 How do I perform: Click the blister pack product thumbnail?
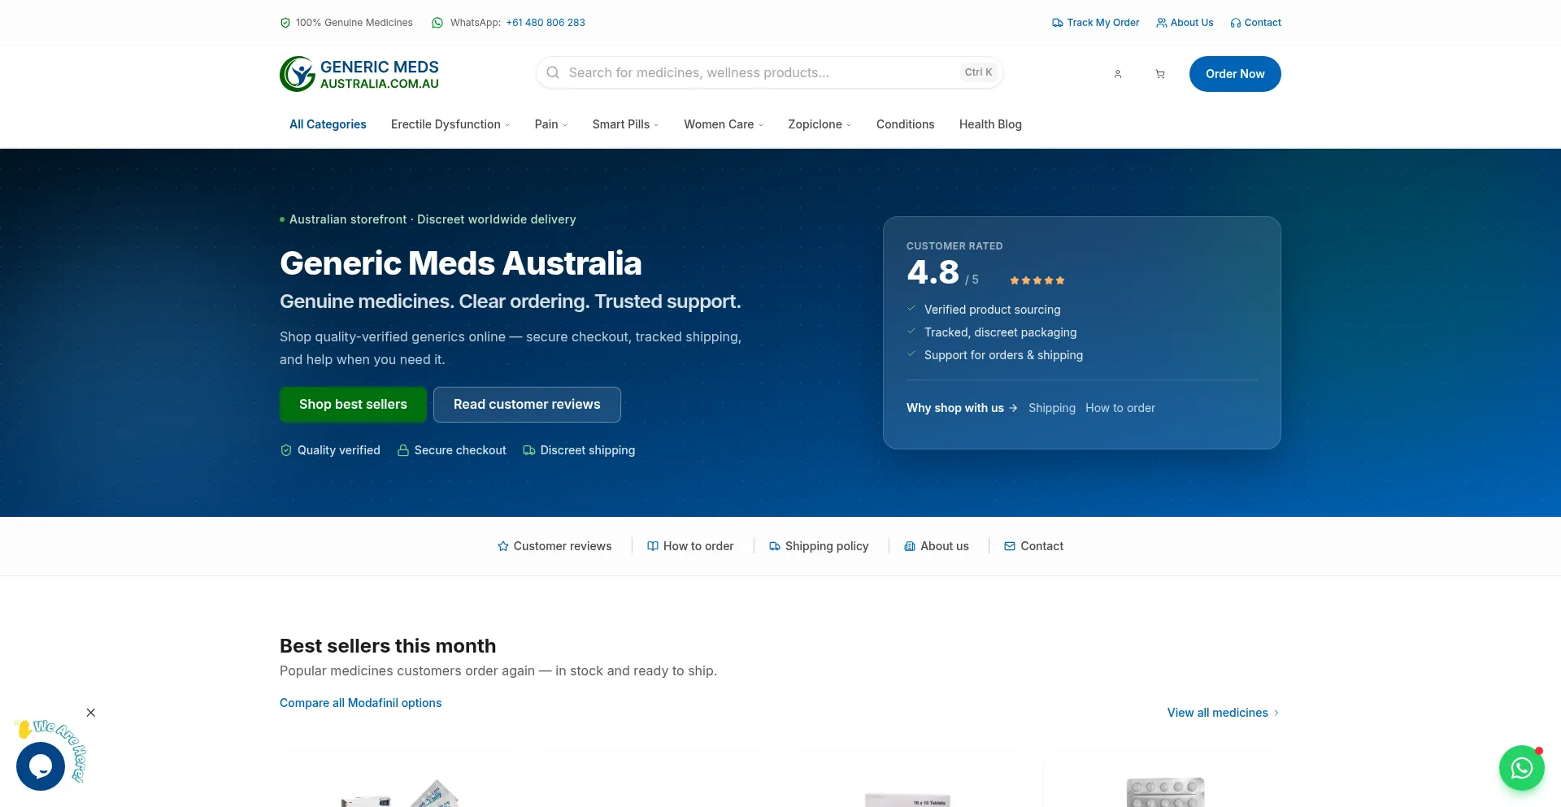click(x=1165, y=792)
